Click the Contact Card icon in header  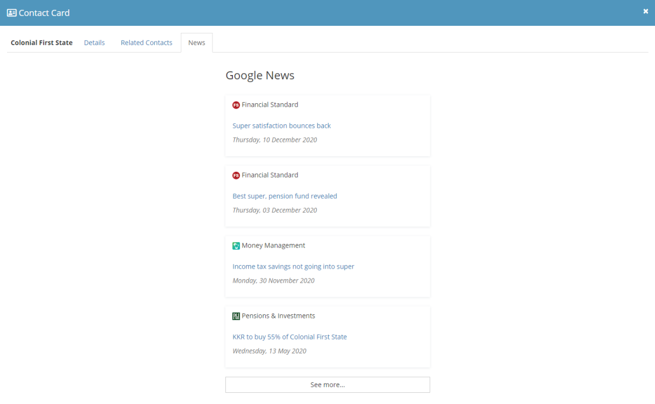12,13
